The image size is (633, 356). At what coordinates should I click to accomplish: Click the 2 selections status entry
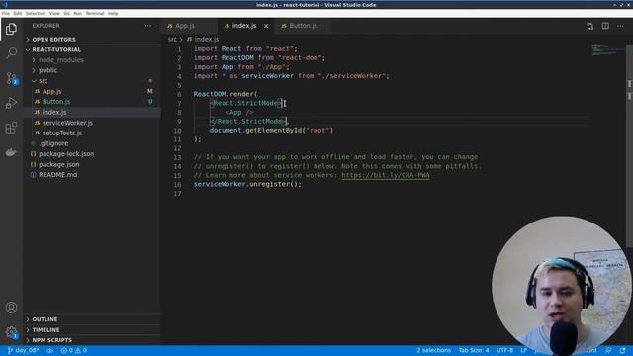click(x=433, y=350)
